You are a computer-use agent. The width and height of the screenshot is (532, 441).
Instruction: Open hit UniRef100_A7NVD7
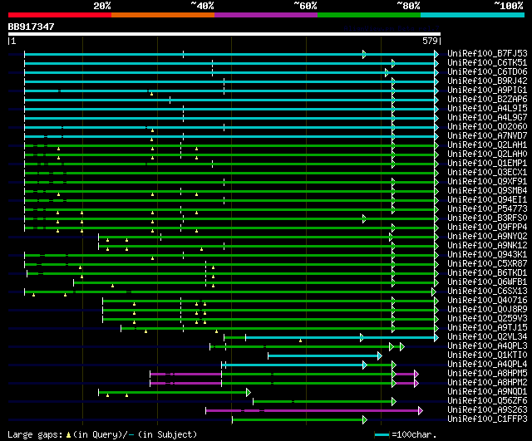487,136
